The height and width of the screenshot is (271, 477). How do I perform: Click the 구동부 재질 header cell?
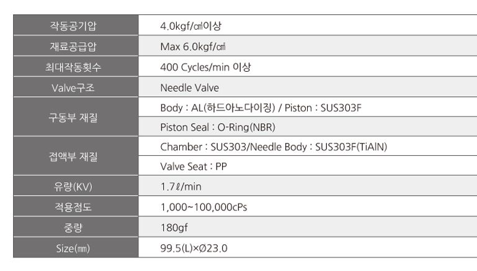(76, 117)
